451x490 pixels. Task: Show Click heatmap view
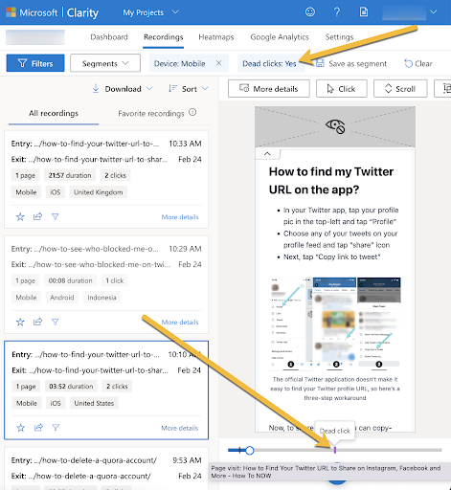coord(342,89)
